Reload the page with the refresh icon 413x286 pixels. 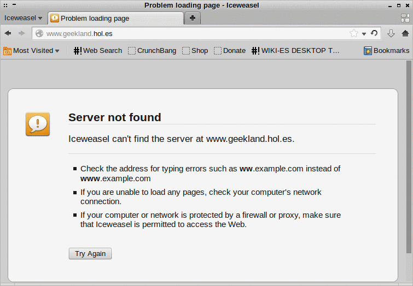tap(374, 33)
